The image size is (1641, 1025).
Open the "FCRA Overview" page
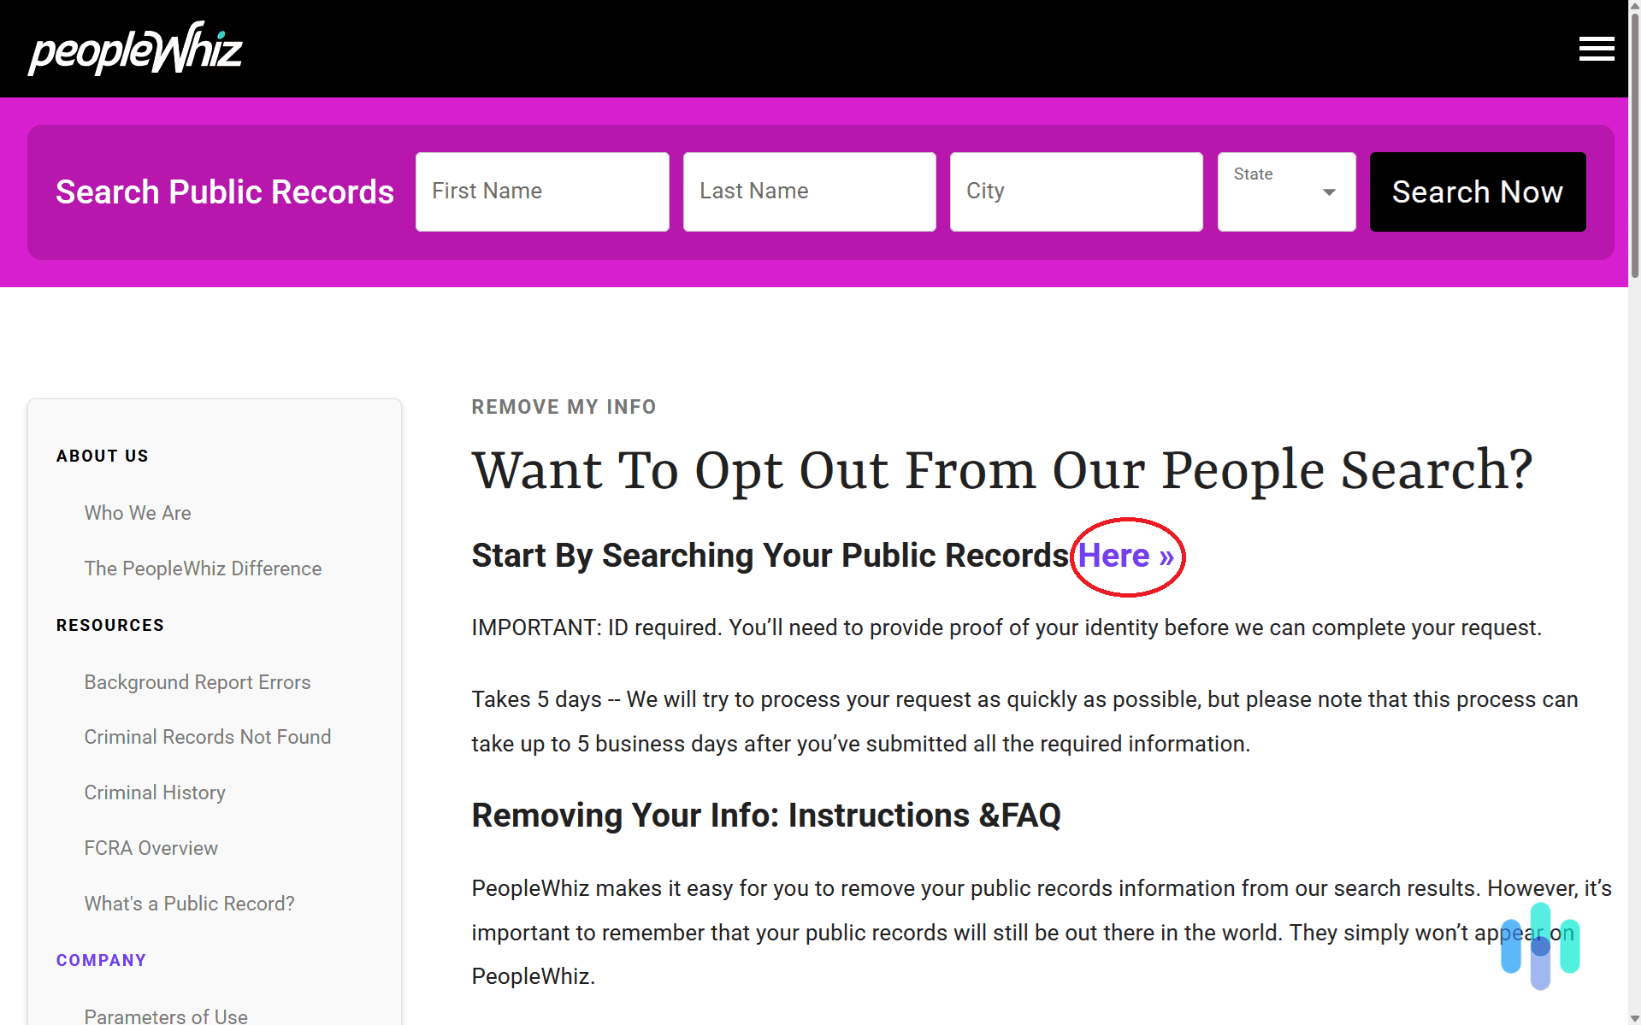point(151,847)
